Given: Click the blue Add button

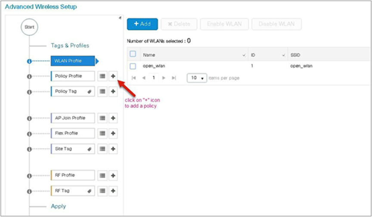Looking at the screenshot, I should click(x=143, y=24).
